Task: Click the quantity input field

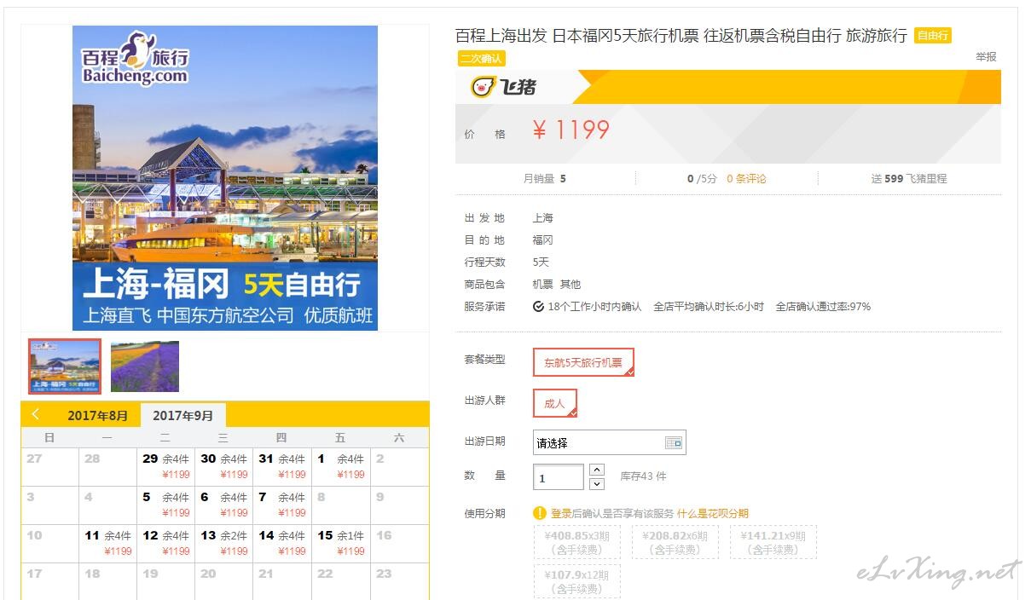Action: (559, 477)
